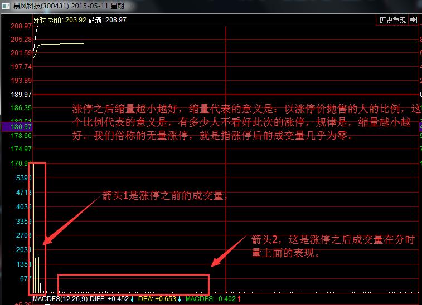The height and width of the screenshot is (305, 422).
Task: Click the 最新: 208.97 value
Action: 108,20
